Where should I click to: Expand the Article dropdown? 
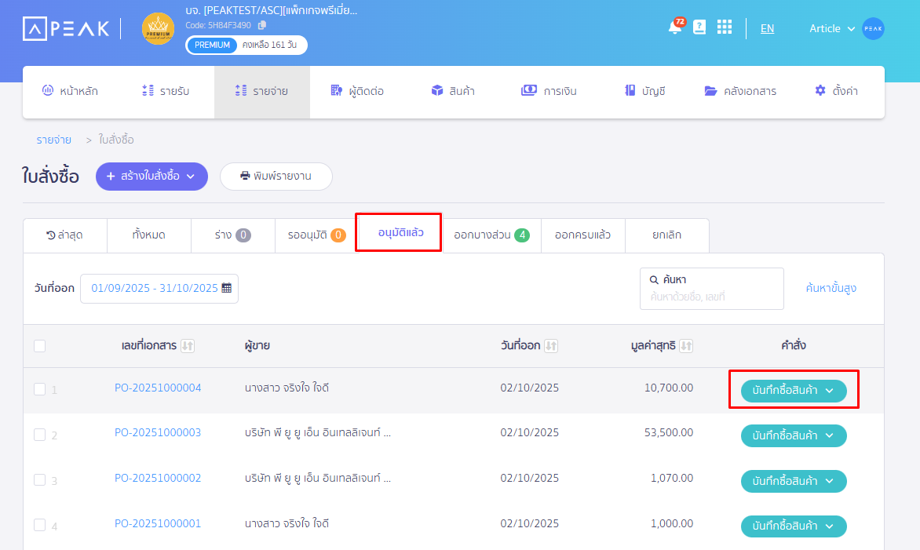834,28
